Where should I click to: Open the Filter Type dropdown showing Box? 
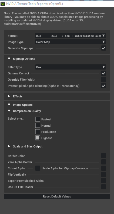71,67
